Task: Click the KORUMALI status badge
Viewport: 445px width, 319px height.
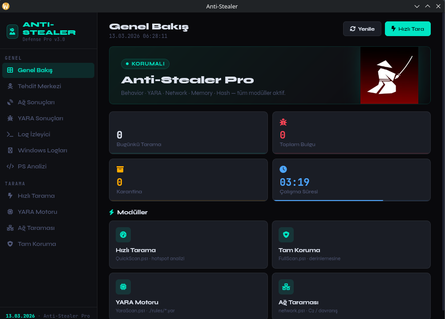Action: point(146,64)
